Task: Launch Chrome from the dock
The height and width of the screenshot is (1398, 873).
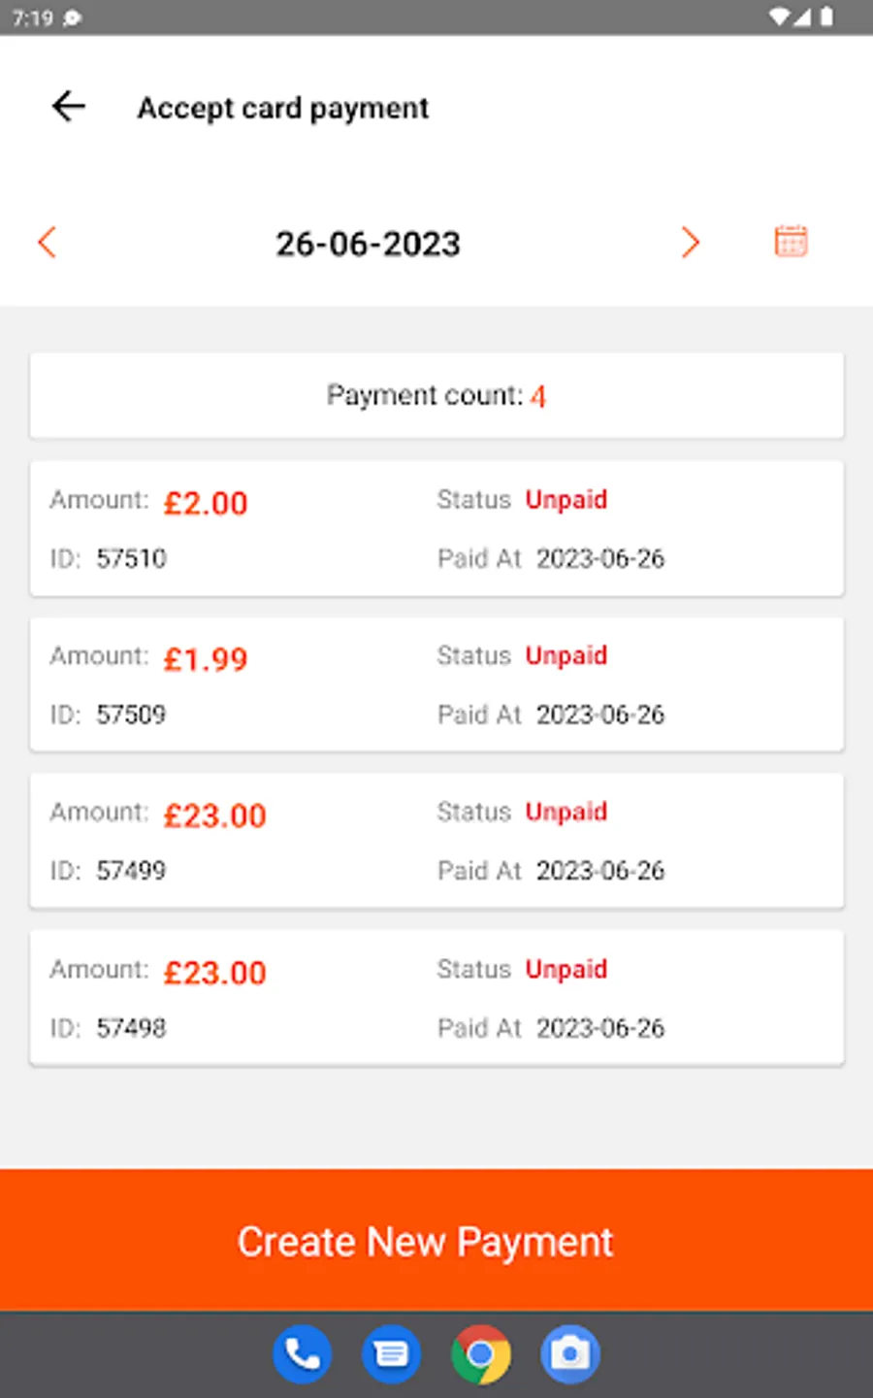Action: 480,1354
